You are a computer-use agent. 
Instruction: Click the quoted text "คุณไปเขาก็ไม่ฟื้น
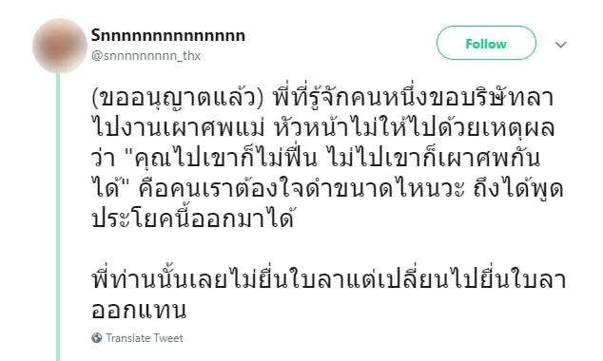point(224,158)
